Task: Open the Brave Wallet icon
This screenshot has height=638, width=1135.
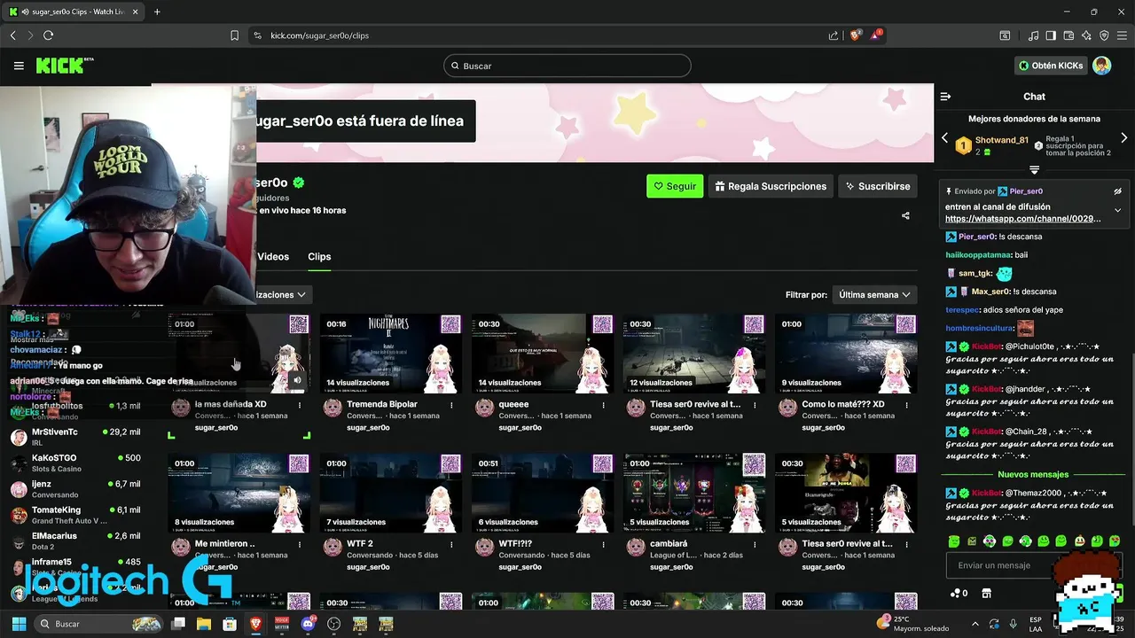Action: point(1068,35)
